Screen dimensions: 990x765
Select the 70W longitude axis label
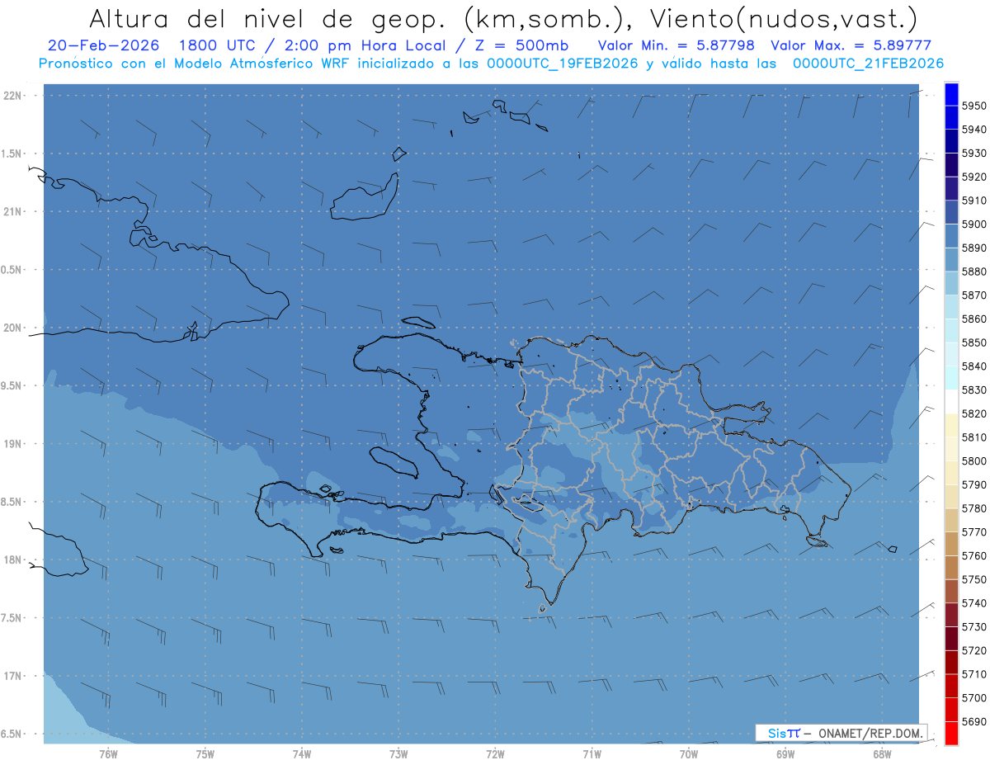coord(689,753)
